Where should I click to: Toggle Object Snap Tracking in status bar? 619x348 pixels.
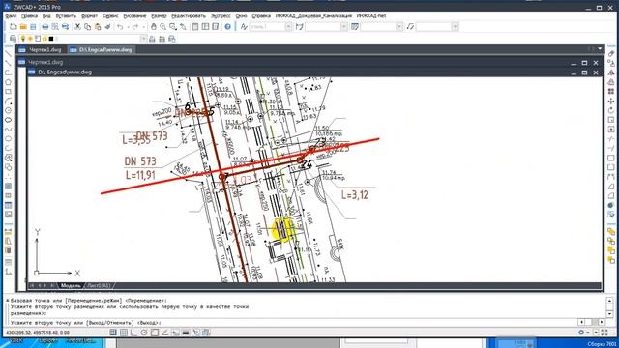[x=164, y=333]
